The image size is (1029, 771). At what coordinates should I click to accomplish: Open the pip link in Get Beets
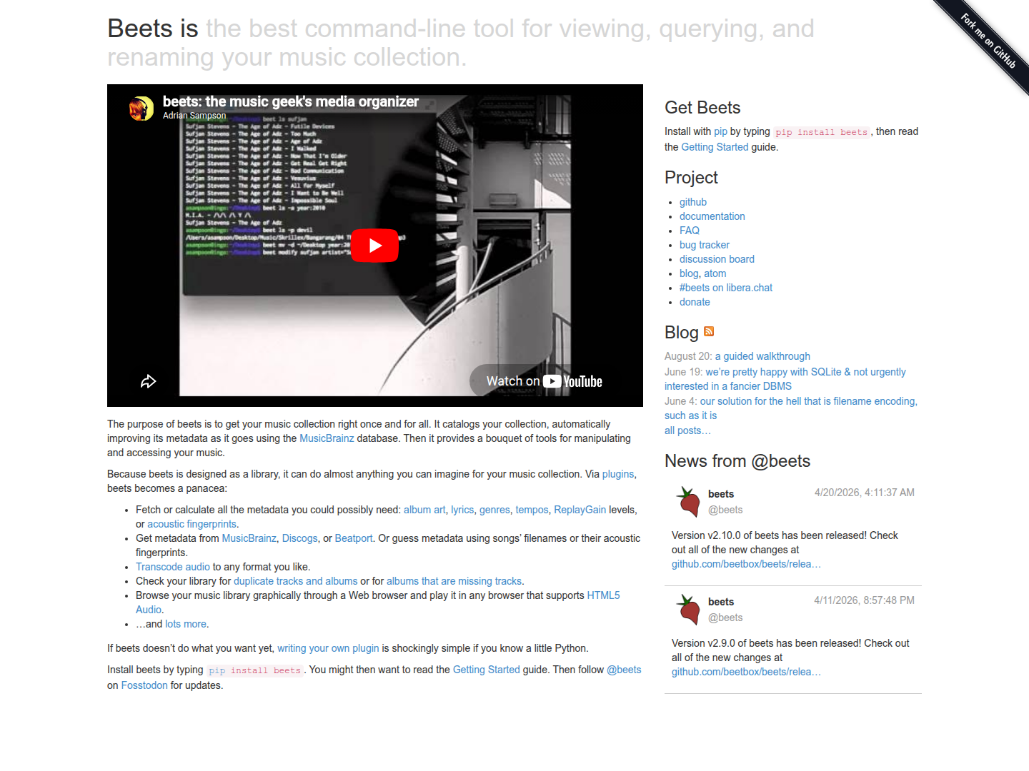point(720,131)
